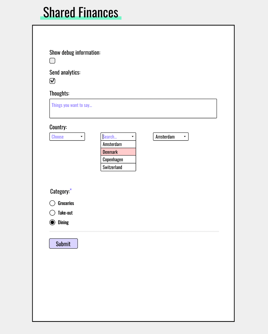Viewport: 268px width, 334px height.
Task: Enable the Show debug information checkbox
Action: point(52,61)
